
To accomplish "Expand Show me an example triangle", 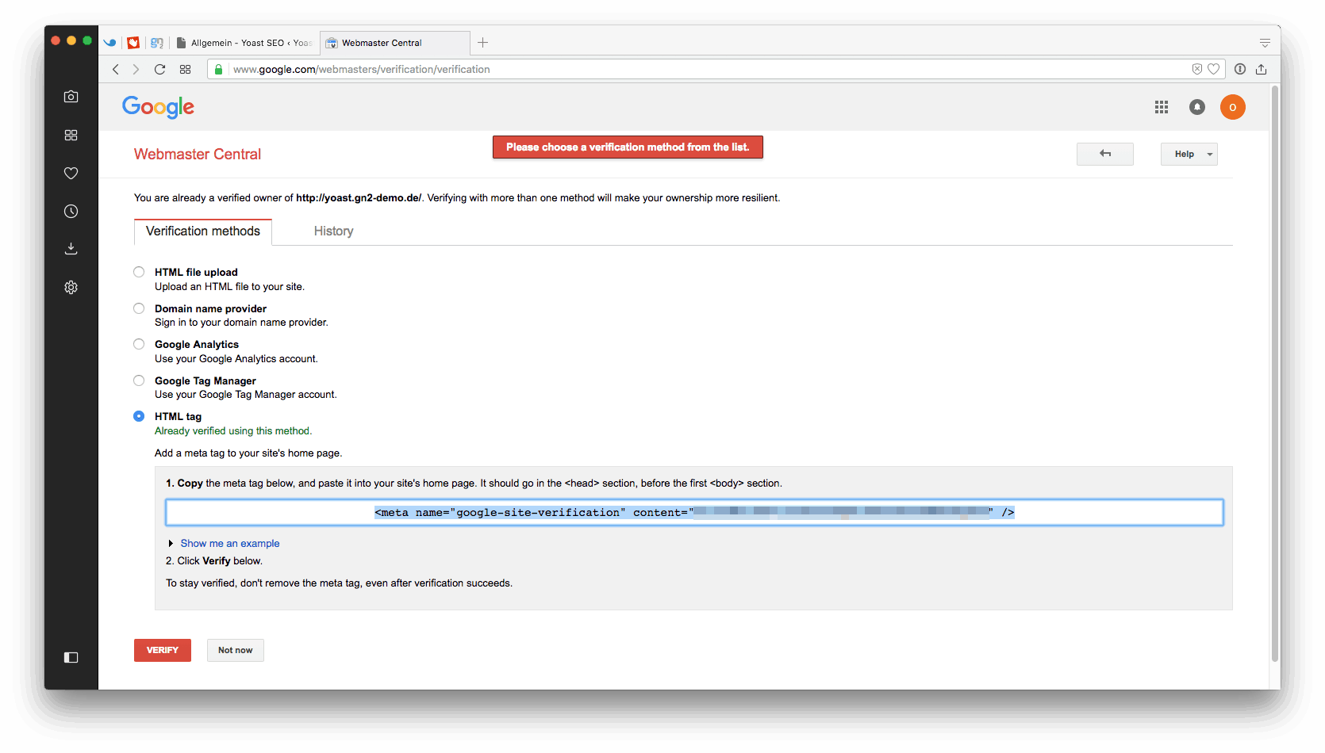I will 171,543.
